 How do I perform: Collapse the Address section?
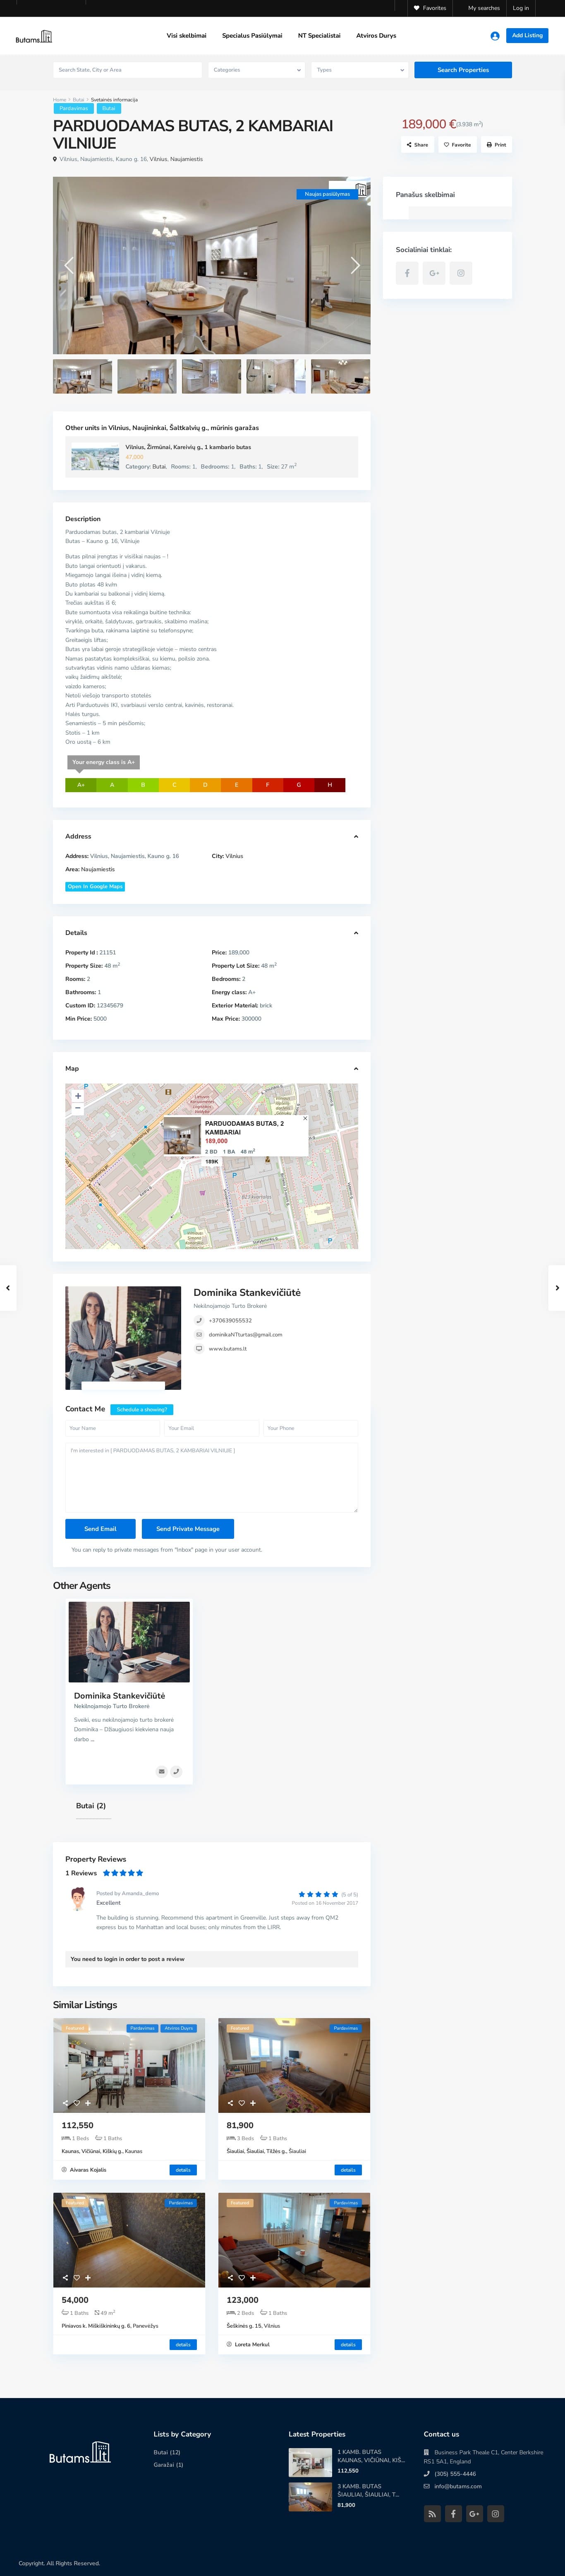coord(356,837)
